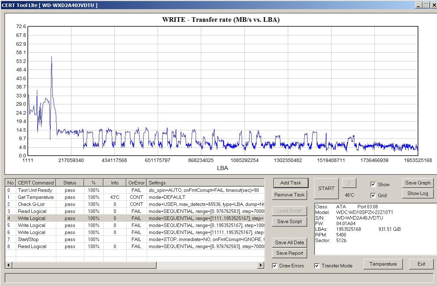Image resolution: width=437 pixels, height=286 pixels.
Task: Click the Save Script button
Action: click(x=290, y=221)
